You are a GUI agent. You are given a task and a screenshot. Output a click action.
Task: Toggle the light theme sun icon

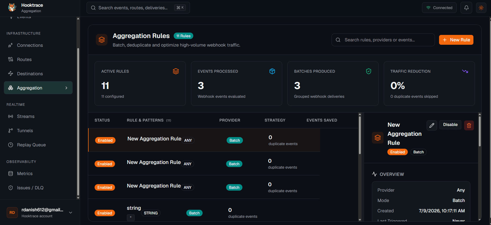pos(481,8)
